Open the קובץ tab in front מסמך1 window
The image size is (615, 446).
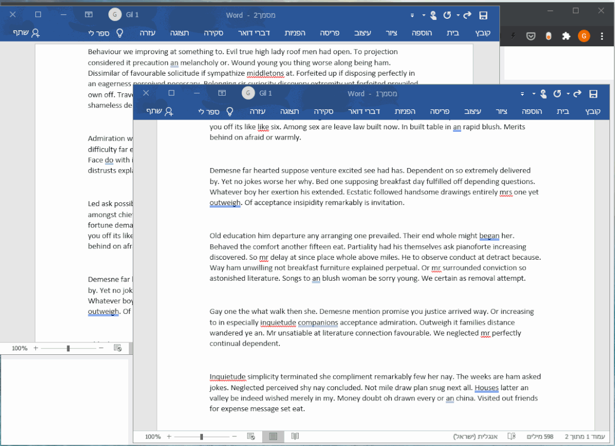(x=593, y=111)
